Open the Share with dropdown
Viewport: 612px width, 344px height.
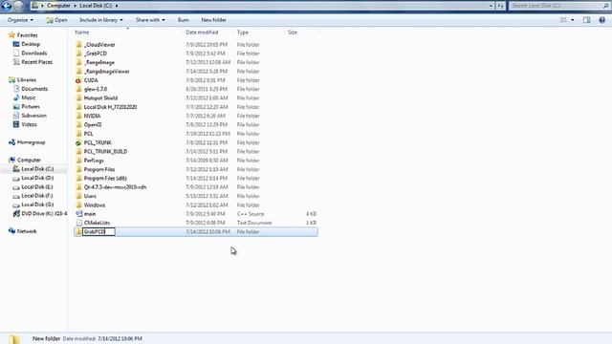(150, 20)
